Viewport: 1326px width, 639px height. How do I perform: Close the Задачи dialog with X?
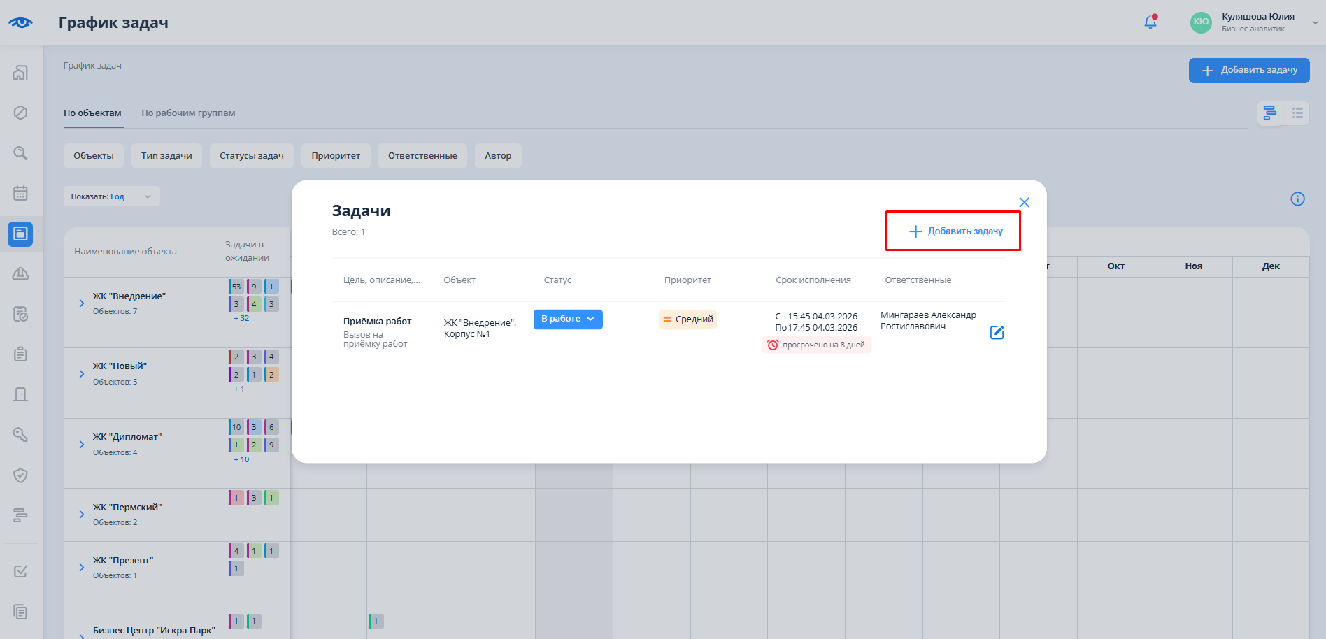click(1024, 203)
